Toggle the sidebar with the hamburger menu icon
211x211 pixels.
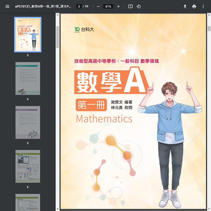[7, 6]
